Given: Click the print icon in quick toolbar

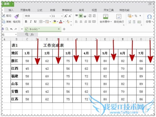Looking at the screenshot, I should [3, 29].
